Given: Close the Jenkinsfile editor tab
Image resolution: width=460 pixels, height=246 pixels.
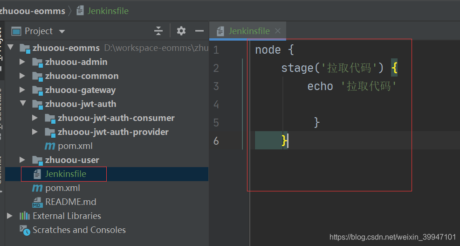Looking at the screenshot, I should (278, 31).
